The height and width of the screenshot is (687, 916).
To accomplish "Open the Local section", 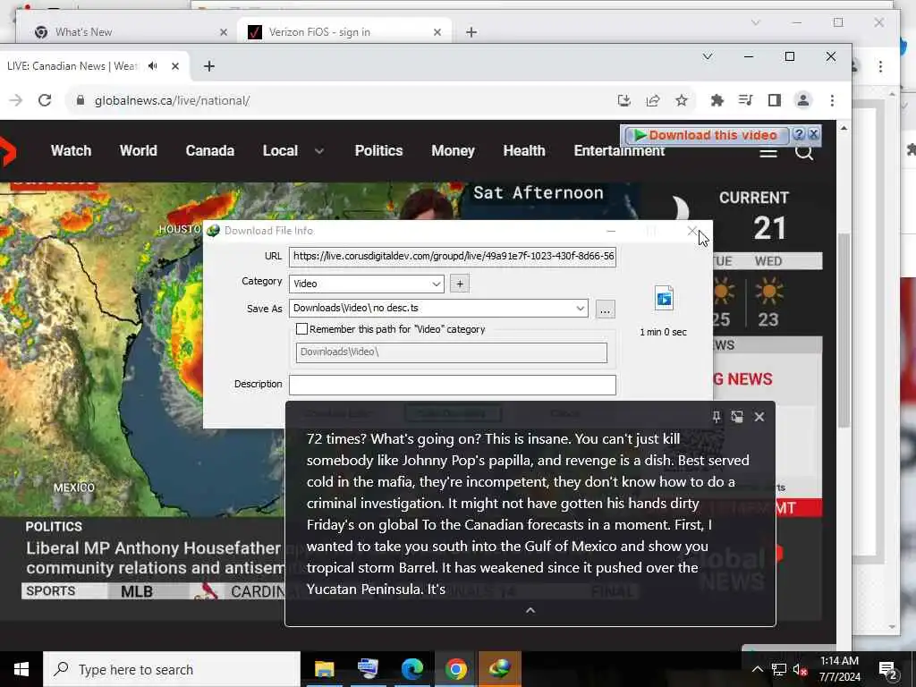I will [280, 150].
